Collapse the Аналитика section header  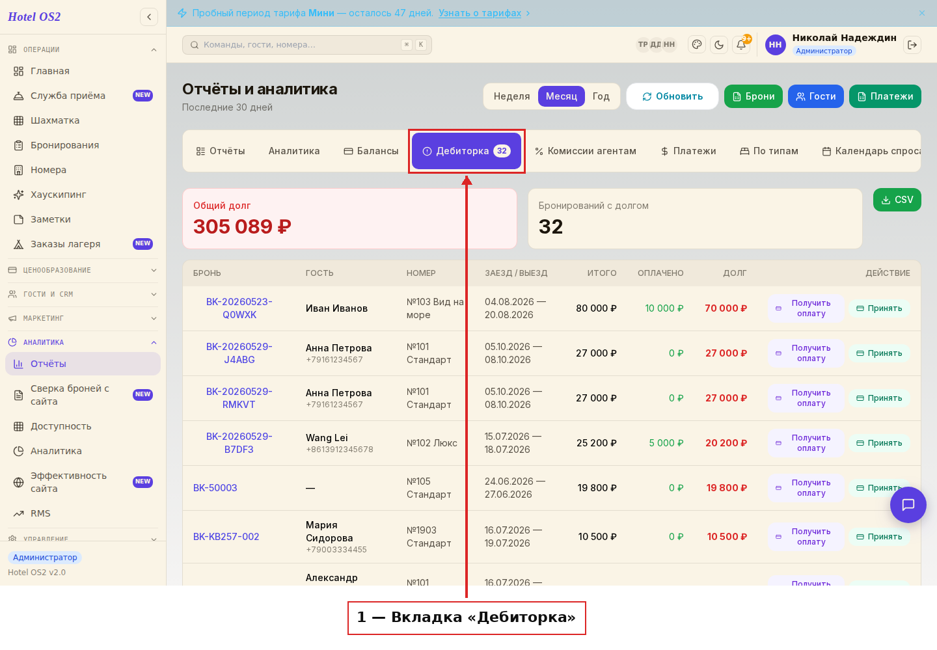83,342
